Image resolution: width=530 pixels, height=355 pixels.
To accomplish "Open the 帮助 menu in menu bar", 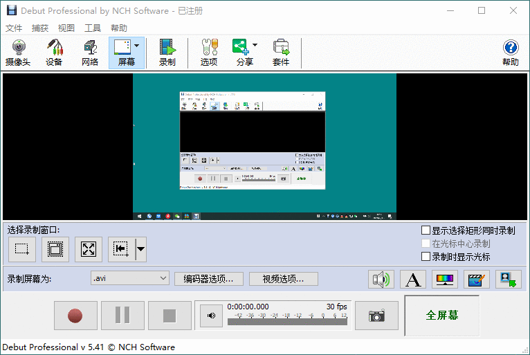I will (x=118, y=28).
